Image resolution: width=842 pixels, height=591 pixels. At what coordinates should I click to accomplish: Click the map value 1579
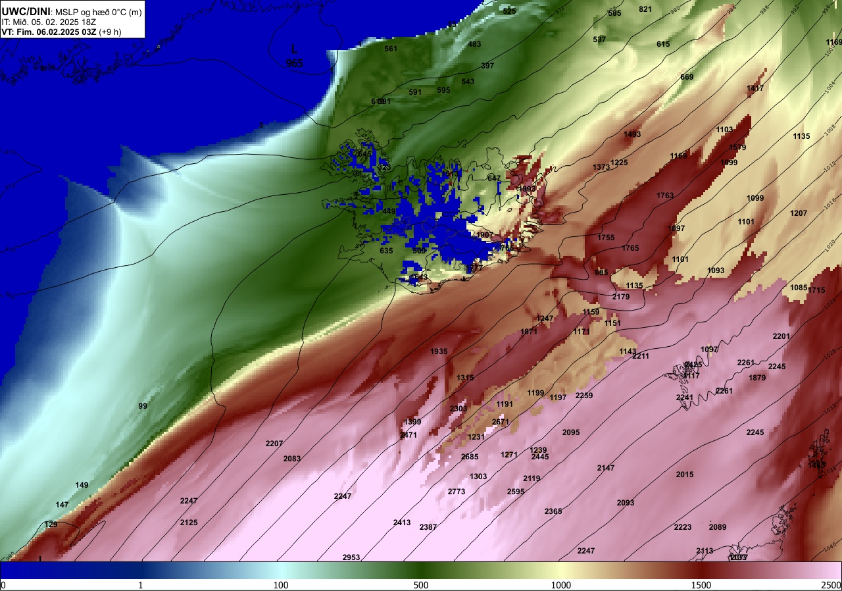pyautogui.click(x=737, y=147)
